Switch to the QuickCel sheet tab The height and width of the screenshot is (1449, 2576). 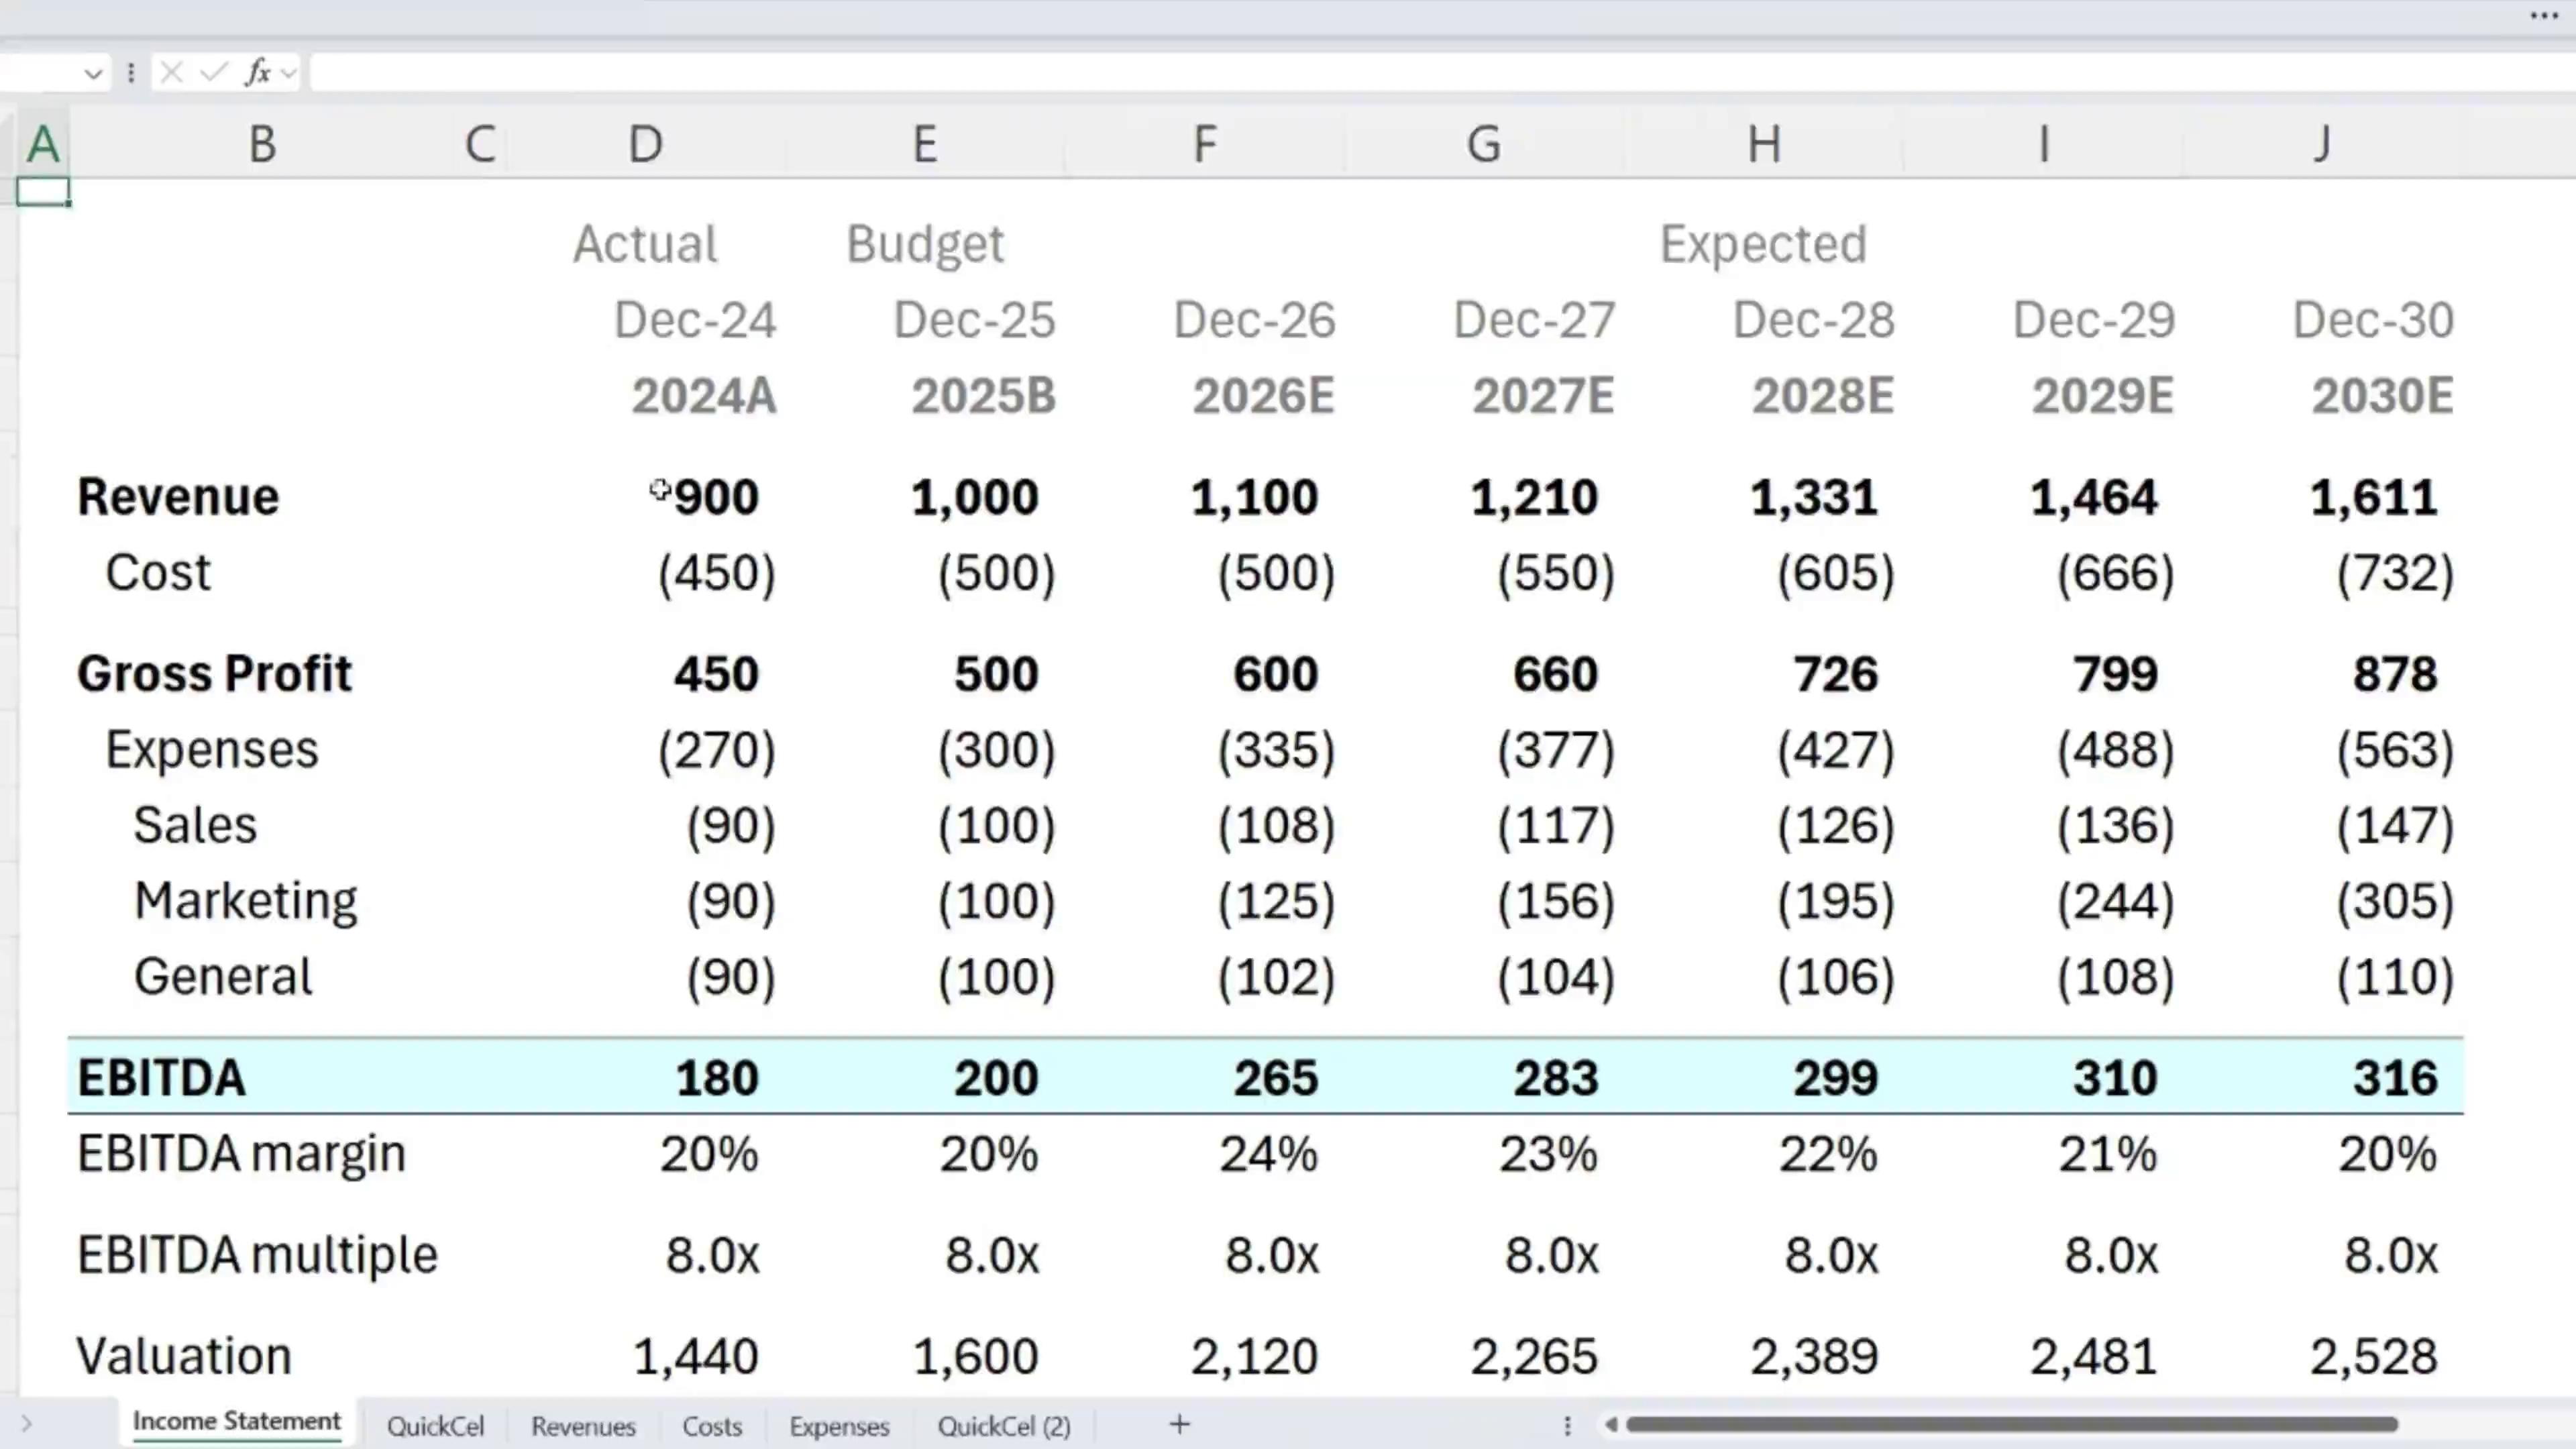pyautogui.click(x=435, y=1425)
